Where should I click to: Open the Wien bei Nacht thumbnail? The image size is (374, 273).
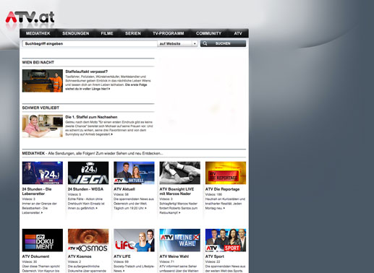(x=43, y=81)
